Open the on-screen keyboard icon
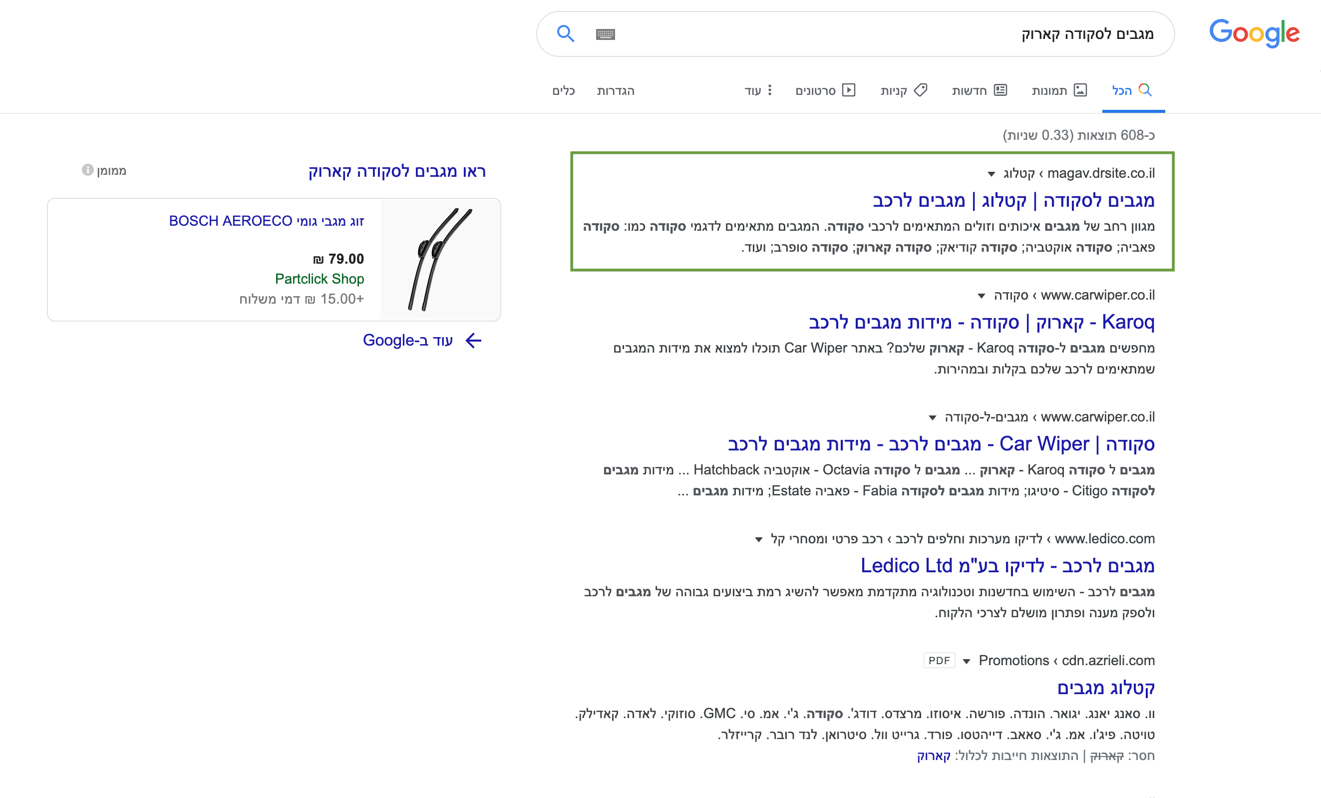The width and height of the screenshot is (1321, 798). point(605,34)
